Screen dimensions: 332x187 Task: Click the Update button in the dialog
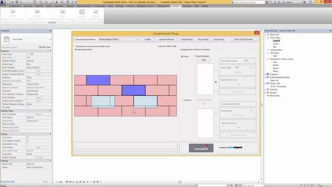(x=147, y=39)
